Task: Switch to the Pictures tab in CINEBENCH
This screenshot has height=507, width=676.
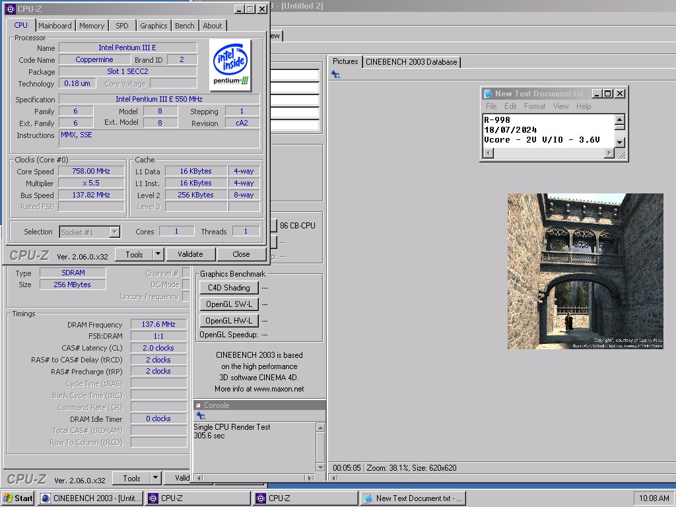Action: click(x=345, y=61)
